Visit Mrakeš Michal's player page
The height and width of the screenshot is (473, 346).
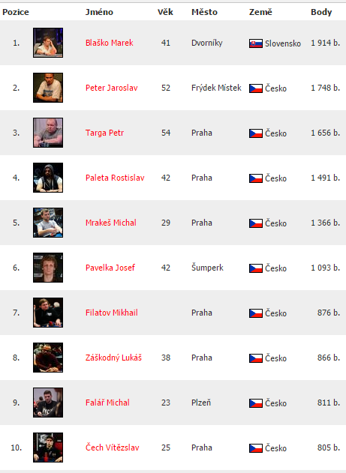111,223
